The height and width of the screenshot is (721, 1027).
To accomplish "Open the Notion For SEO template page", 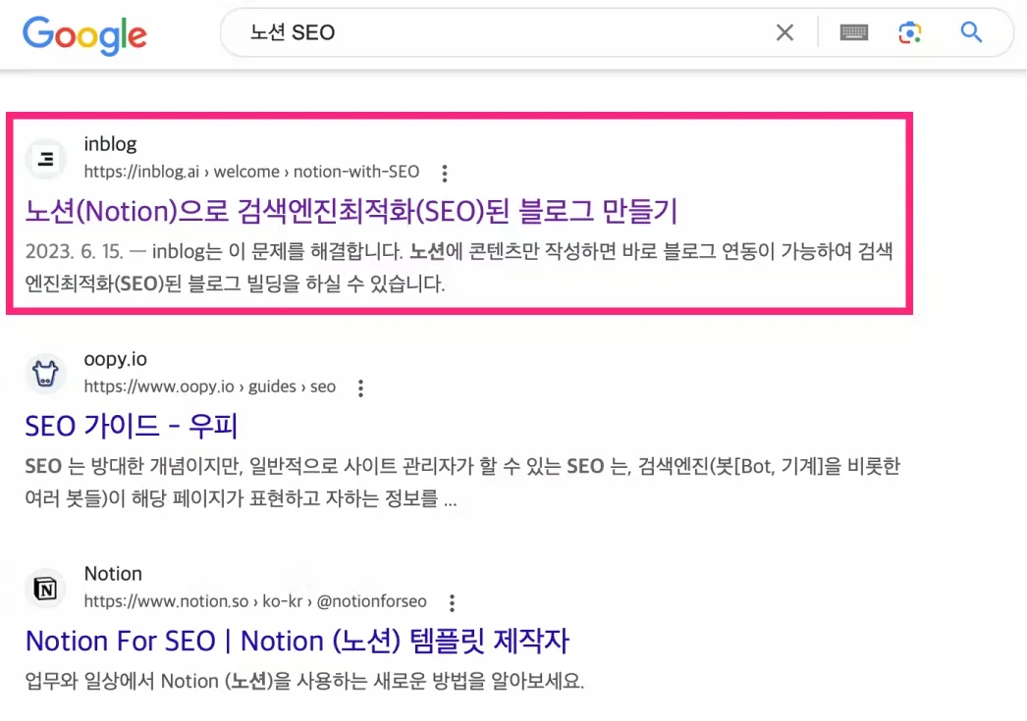I will (x=297, y=641).
